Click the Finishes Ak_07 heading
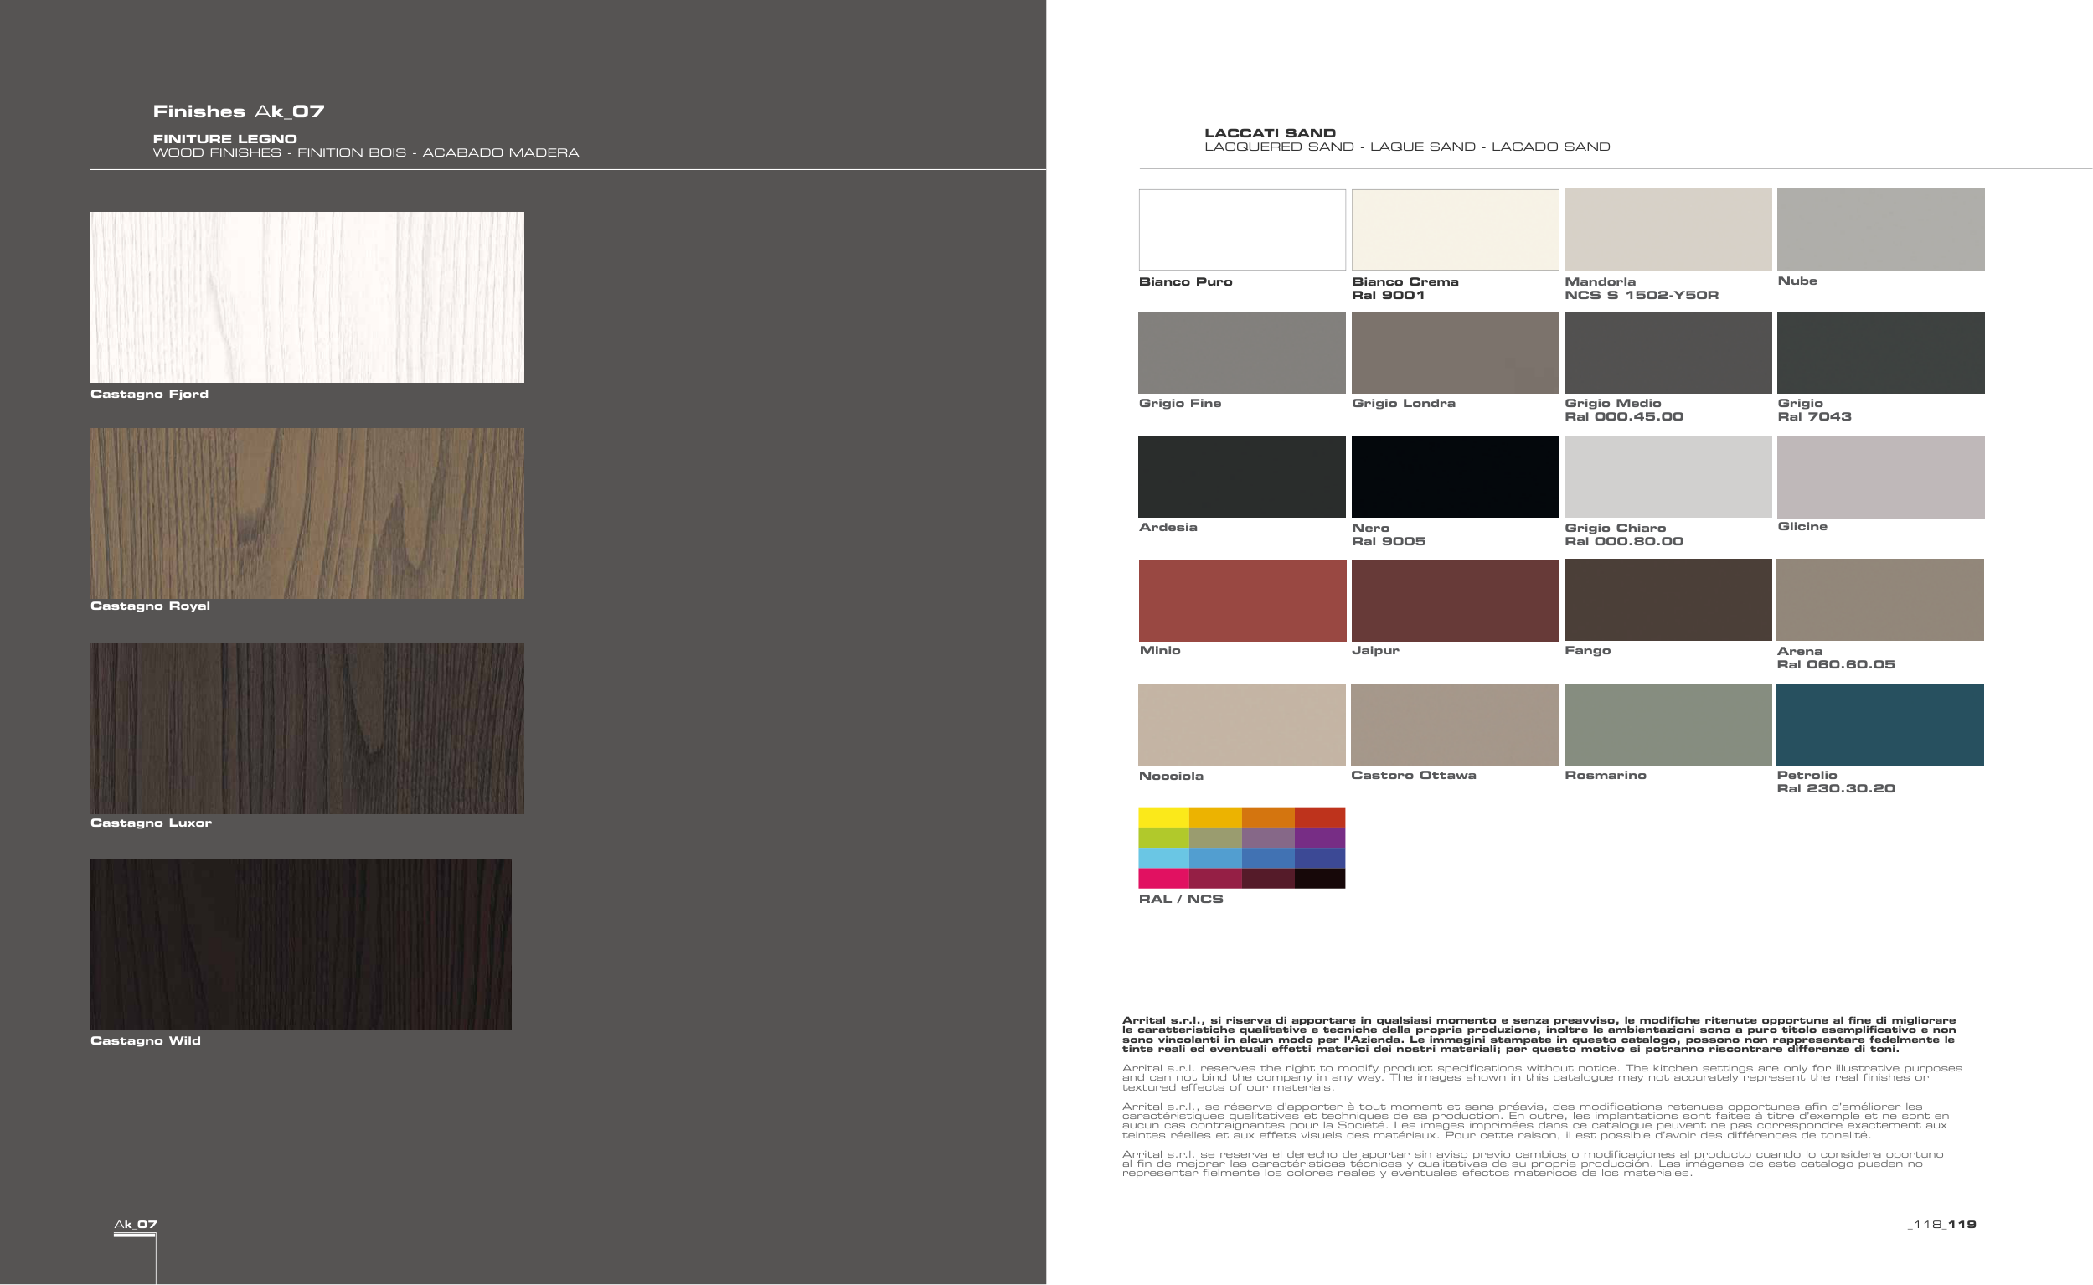This screenshot has width=2093, height=1285. click(239, 111)
